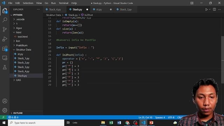Screen dimensions: 224x126
Task: Open the Explorer view icon
Action: (x=5, y=10)
